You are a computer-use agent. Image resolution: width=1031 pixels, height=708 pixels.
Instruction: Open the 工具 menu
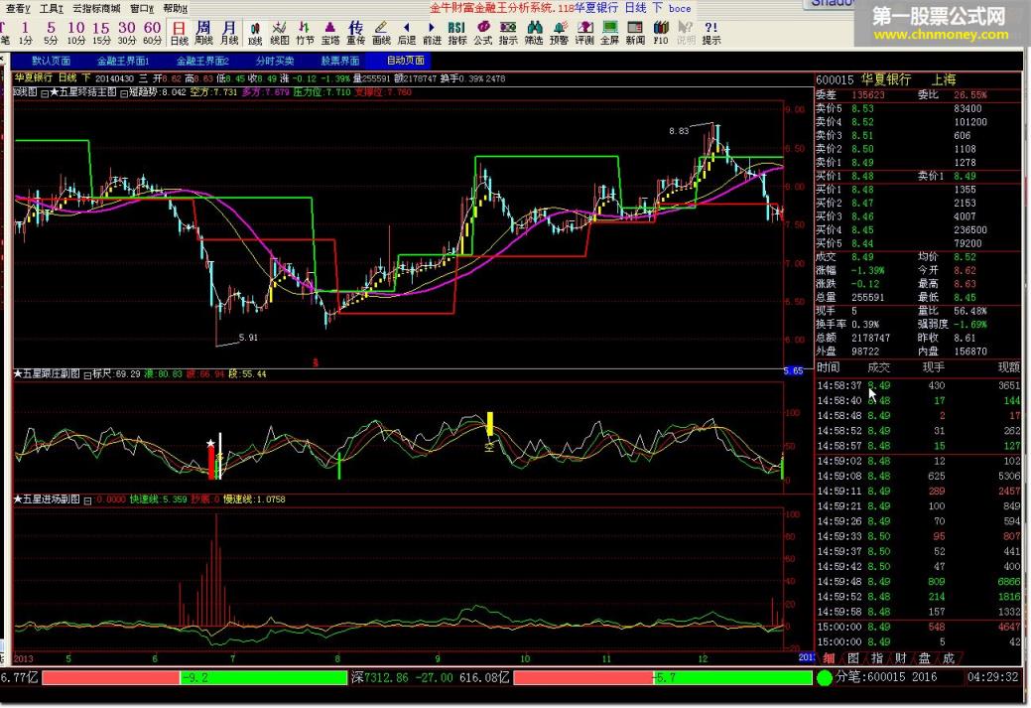click(51, 9)
